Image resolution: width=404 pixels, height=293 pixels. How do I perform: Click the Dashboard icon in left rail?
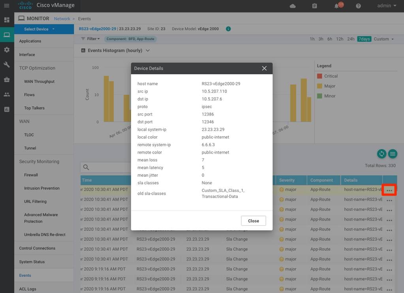coord(7,20)
